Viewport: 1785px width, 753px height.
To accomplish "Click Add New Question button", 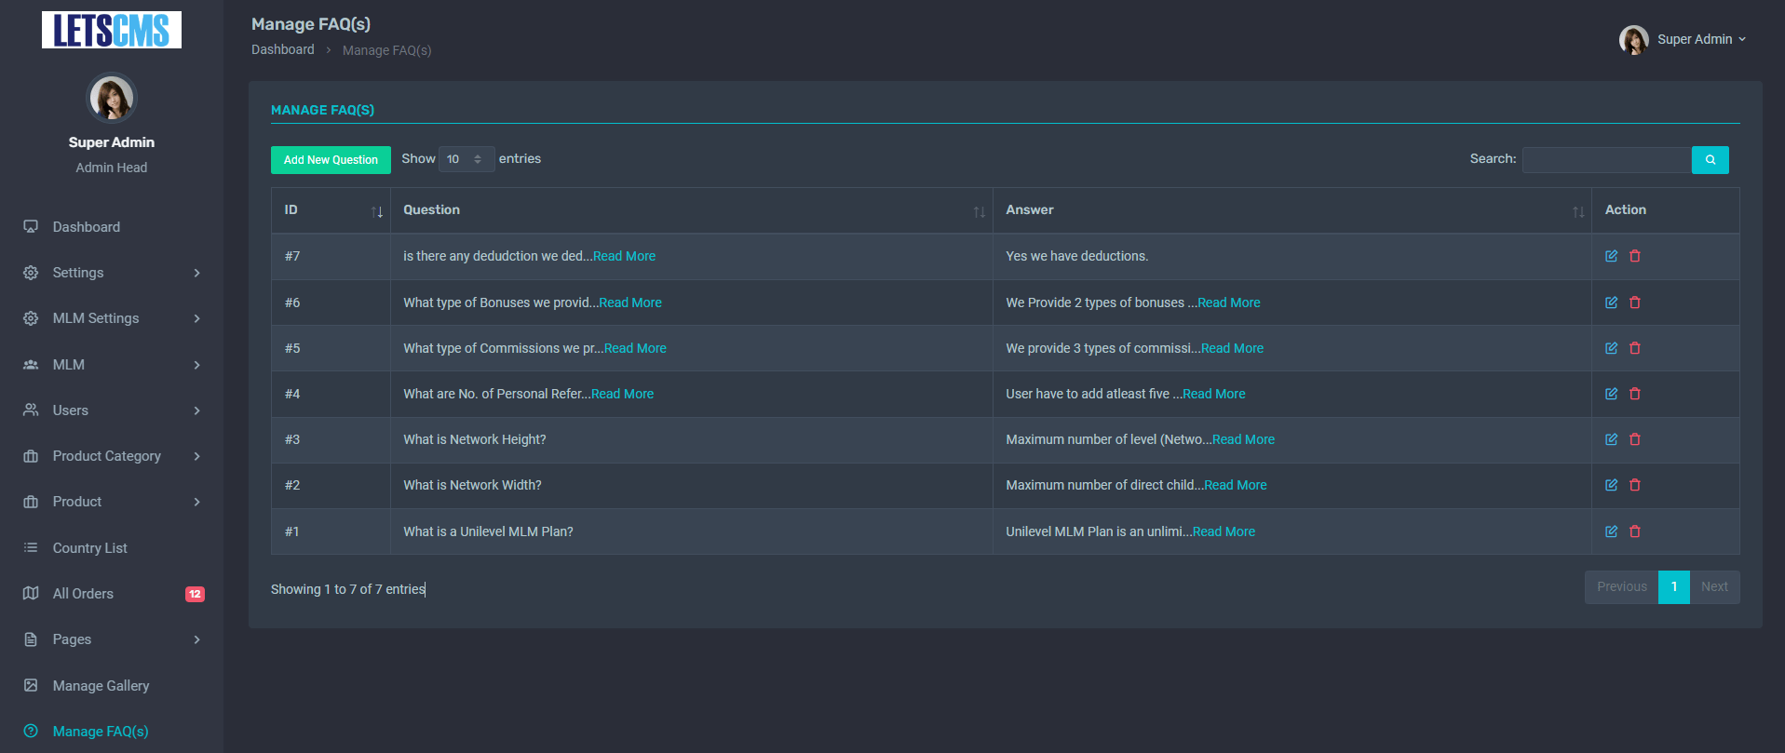I will (331, 160).
